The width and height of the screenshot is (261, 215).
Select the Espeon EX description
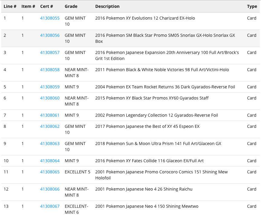tap(147, 127)
